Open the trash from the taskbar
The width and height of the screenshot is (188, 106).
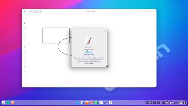pos(181,103)
